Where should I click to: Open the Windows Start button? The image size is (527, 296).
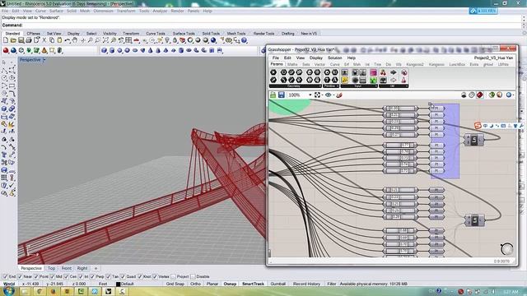coord(8,291)
